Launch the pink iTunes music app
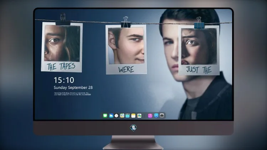 coord(150,116)
